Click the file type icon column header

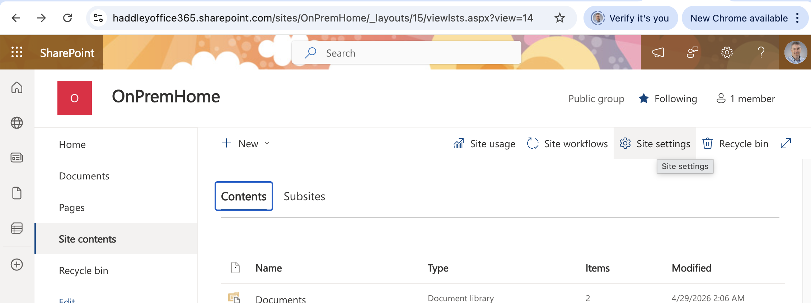pyautogui.click(x=235, y=268)
